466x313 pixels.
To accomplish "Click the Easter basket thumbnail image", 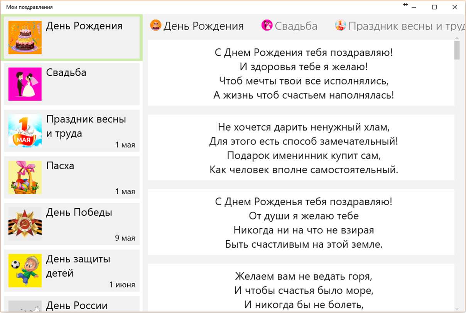I will 25,177.
